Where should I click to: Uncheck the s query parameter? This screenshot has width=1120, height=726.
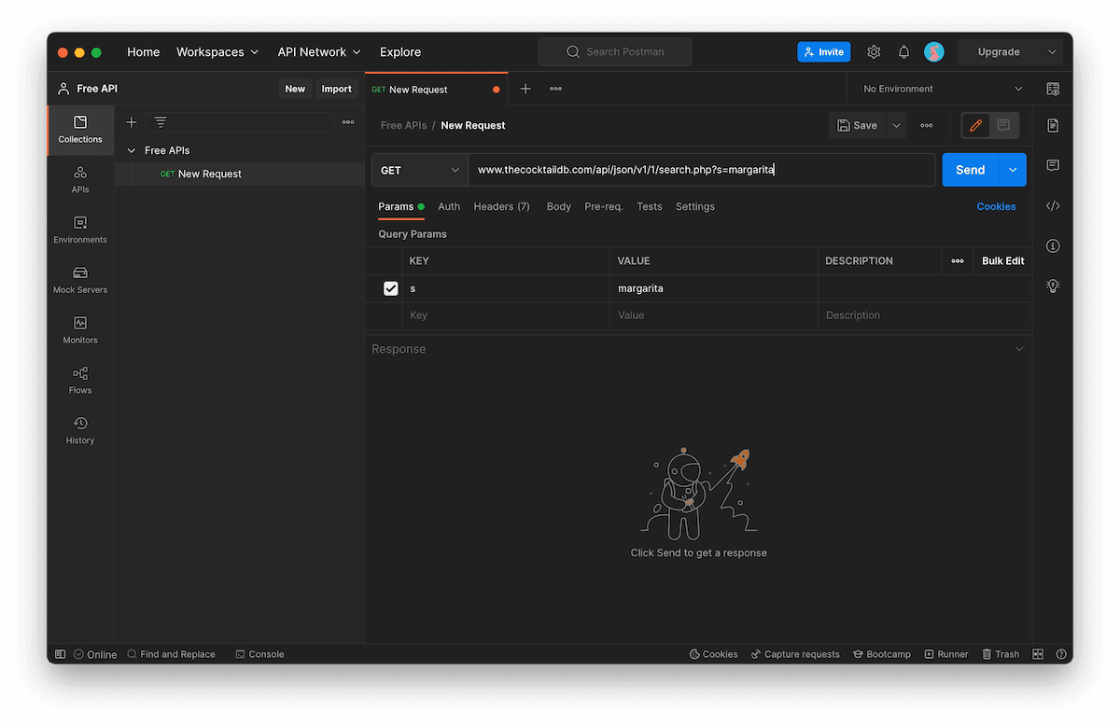391,288
